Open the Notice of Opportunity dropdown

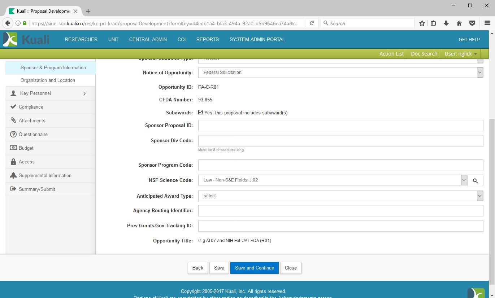pos(340,73)
